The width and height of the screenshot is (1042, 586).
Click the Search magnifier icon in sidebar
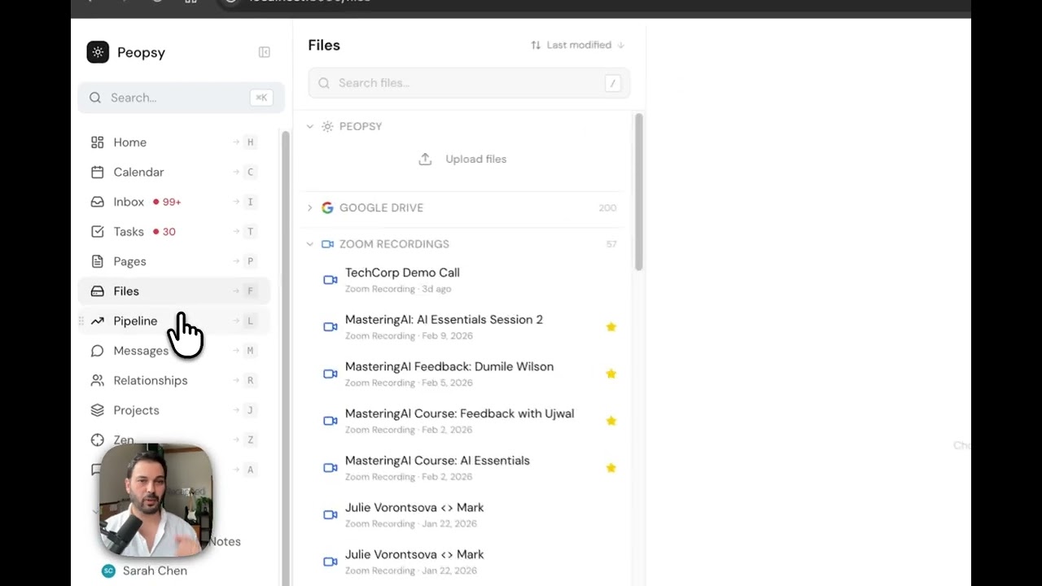coord(95,98)
